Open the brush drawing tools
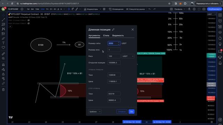Screen dimensions: 223x125 pyautogui.click(x=3, y=38)
